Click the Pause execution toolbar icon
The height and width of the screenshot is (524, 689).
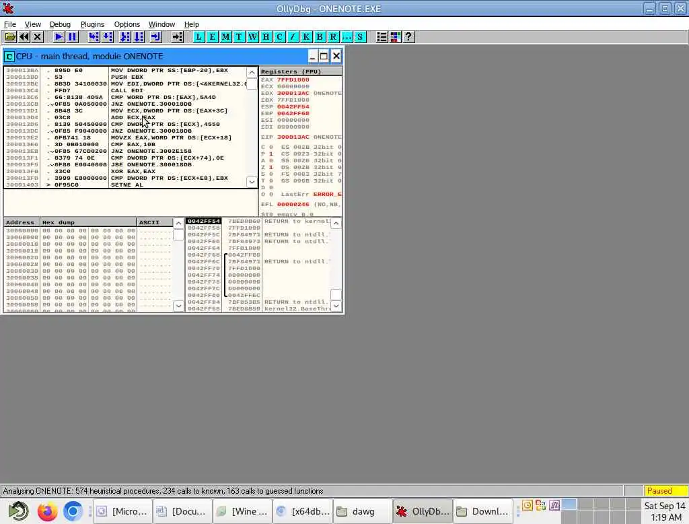tap(72, 37)
